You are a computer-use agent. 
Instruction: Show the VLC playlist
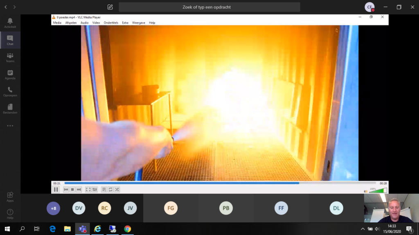(104, 189)
